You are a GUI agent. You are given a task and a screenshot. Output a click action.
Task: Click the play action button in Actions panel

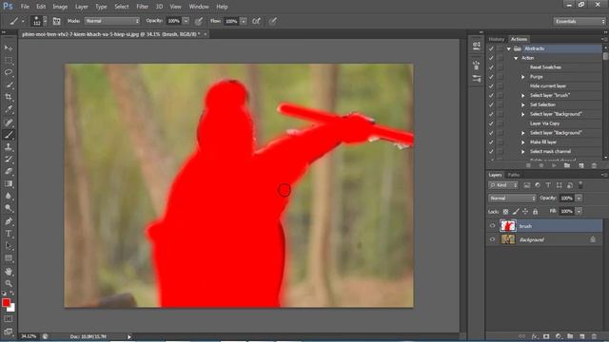coord(554,165)
